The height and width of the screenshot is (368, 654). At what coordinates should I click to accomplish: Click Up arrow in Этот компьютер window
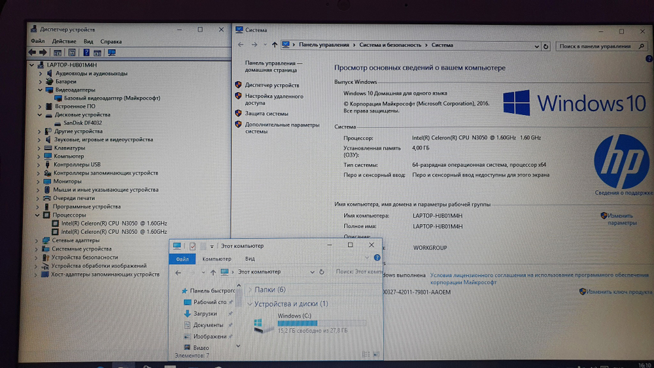(x=213, y=273)
